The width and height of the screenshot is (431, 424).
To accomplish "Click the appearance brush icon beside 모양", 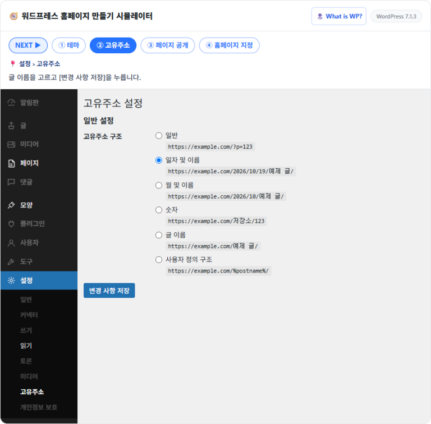I will (11, 205).
